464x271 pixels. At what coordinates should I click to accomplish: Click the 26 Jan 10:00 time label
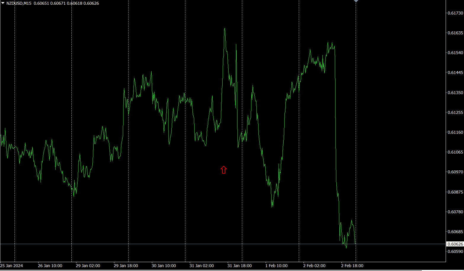pyautogui.click(x=50, y=266)
